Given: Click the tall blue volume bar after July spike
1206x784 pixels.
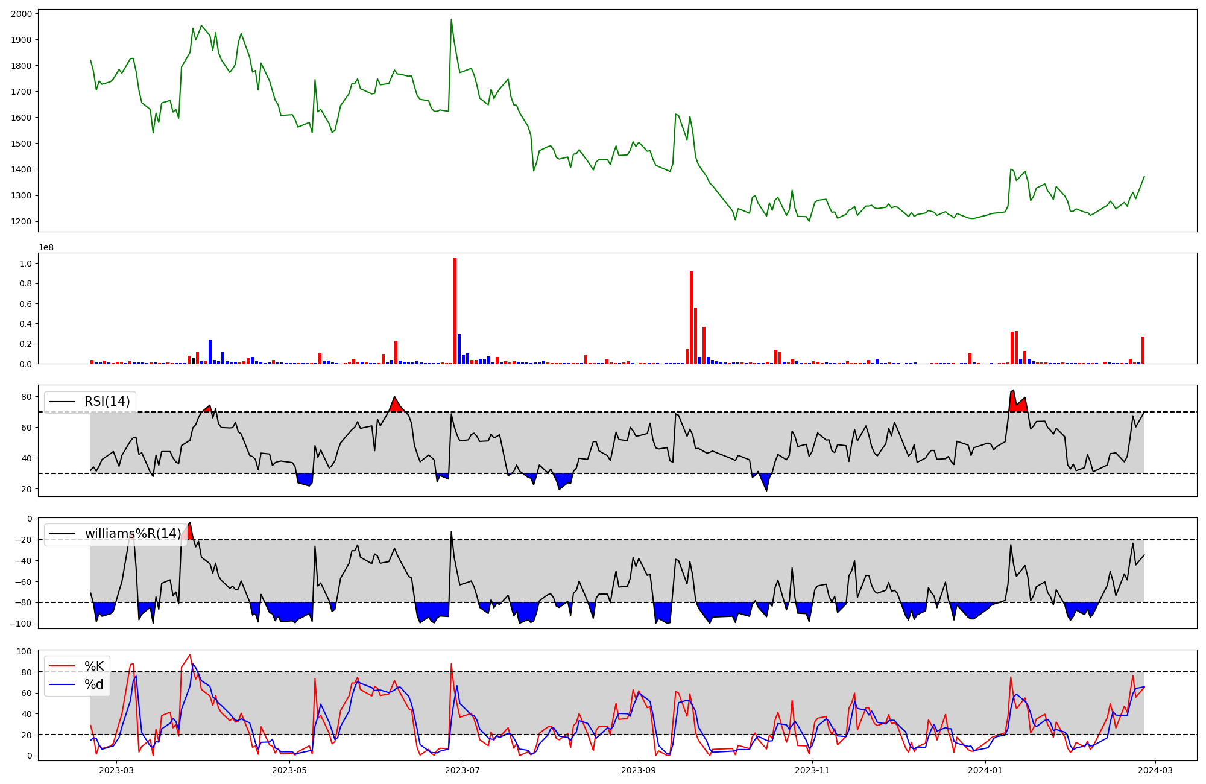Looking at the screenshot, I should click(459, 350).
